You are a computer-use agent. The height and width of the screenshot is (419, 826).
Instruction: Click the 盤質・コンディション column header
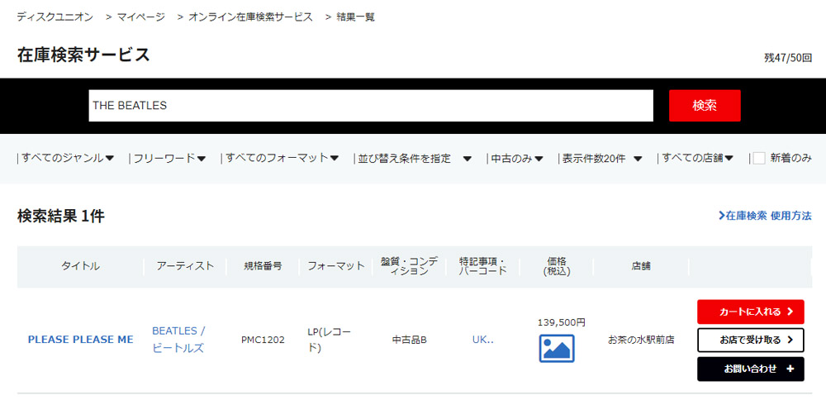(410, 266)
